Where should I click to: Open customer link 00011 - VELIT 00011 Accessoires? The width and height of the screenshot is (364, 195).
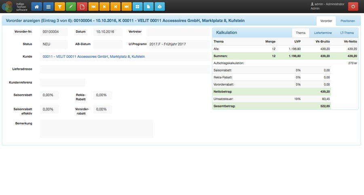coord(93,57)
